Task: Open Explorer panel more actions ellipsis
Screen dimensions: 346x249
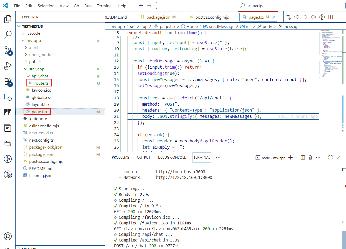Action: point(98,17)
